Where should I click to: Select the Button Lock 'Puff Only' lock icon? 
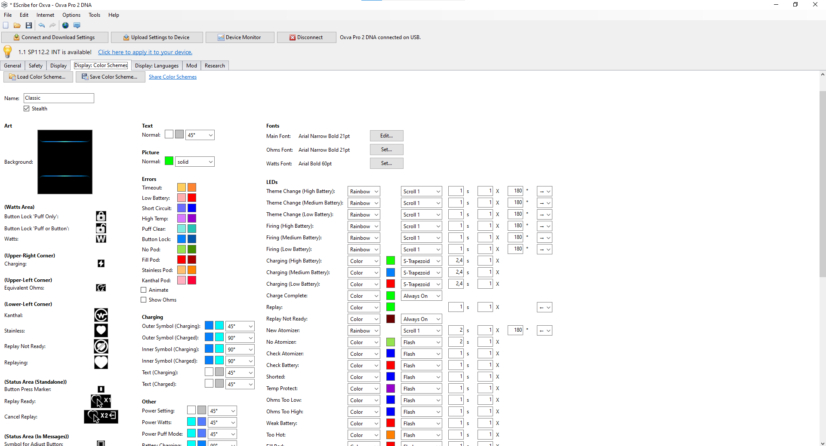[101, 216]
